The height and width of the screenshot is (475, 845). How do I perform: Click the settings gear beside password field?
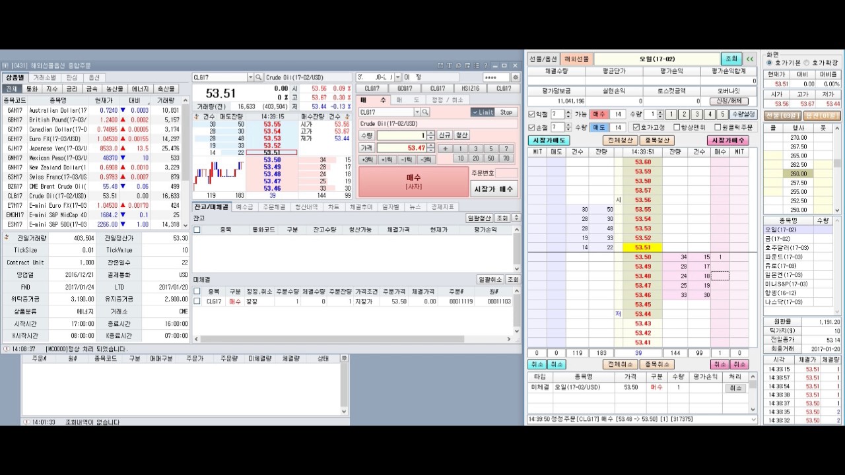516,78
